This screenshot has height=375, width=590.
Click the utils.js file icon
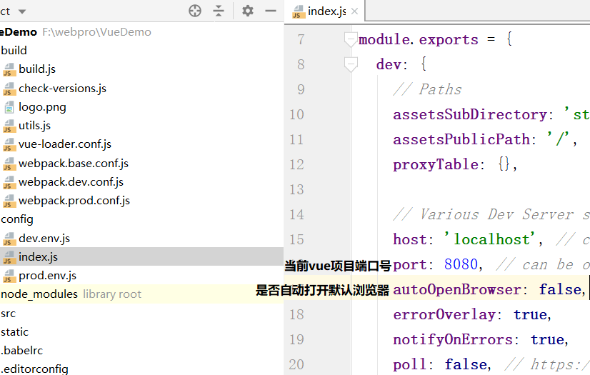pos(9,126)
